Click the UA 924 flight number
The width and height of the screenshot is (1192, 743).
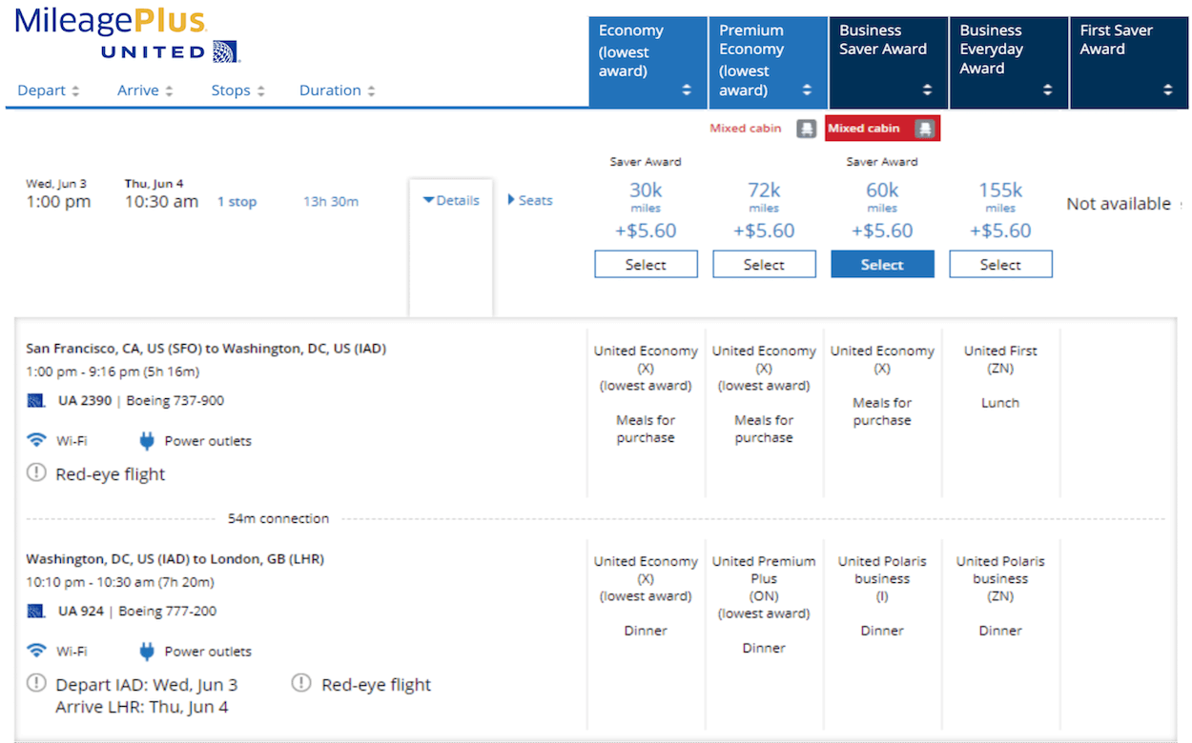tap(81, 612)
